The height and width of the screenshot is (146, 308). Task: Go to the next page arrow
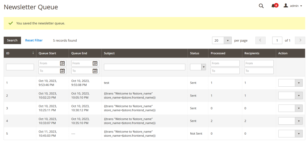[x=300, y=40]
